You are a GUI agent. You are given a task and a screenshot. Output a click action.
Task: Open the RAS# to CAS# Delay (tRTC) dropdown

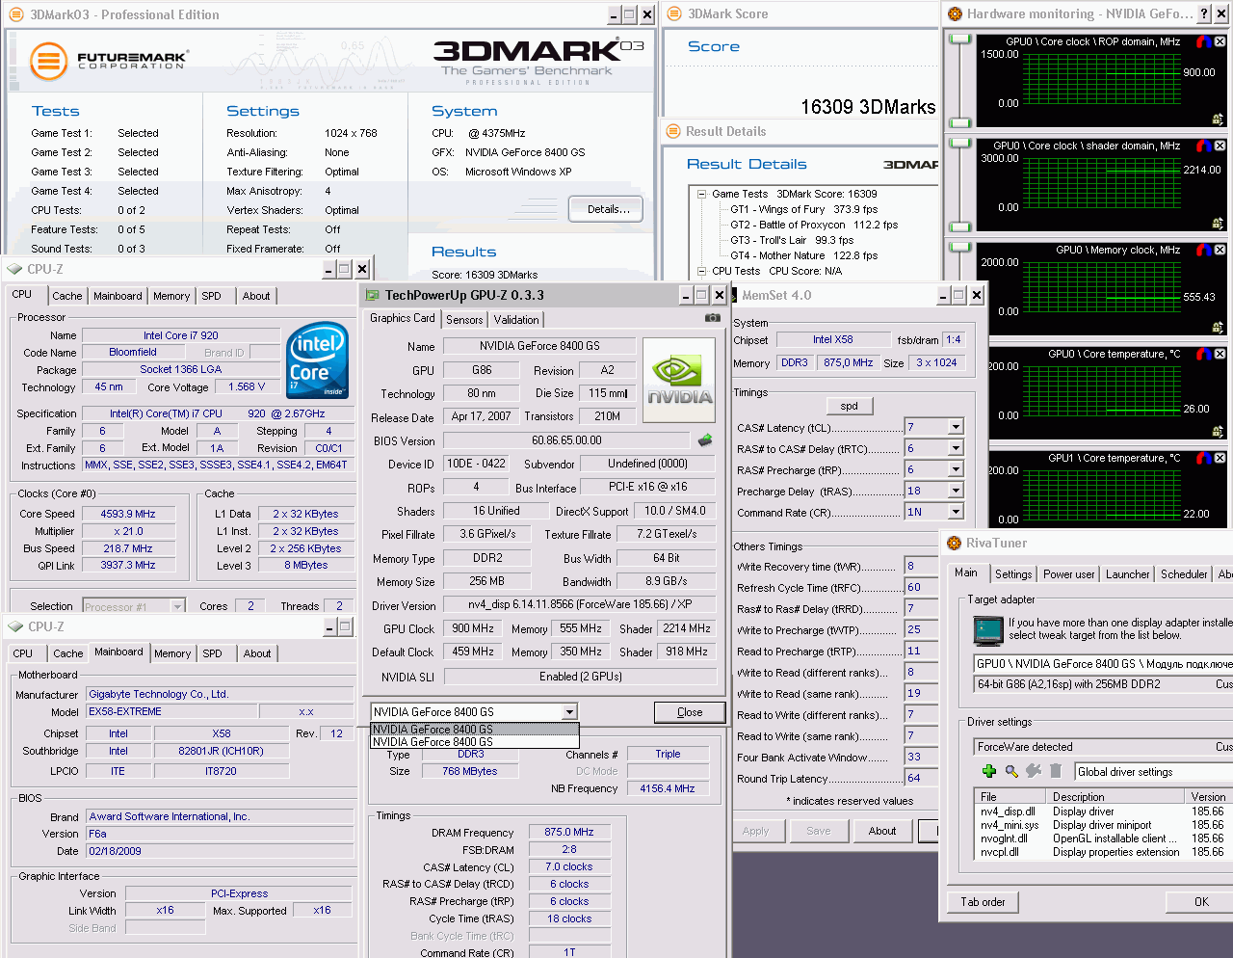(x=956, y=448)
